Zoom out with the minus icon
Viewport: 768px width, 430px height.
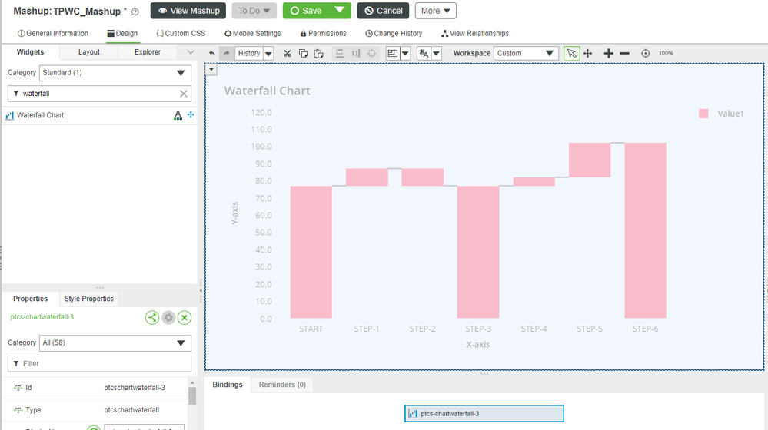(x=624, y=53)
